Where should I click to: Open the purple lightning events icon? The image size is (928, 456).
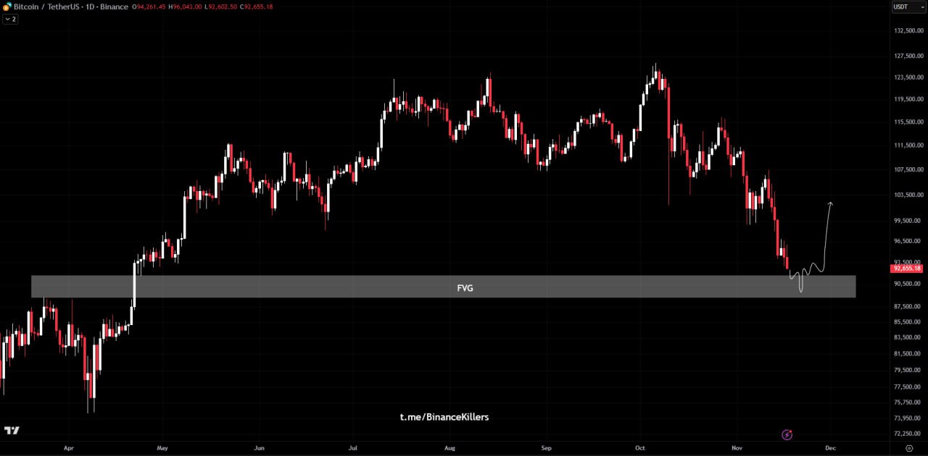(787, 434)
